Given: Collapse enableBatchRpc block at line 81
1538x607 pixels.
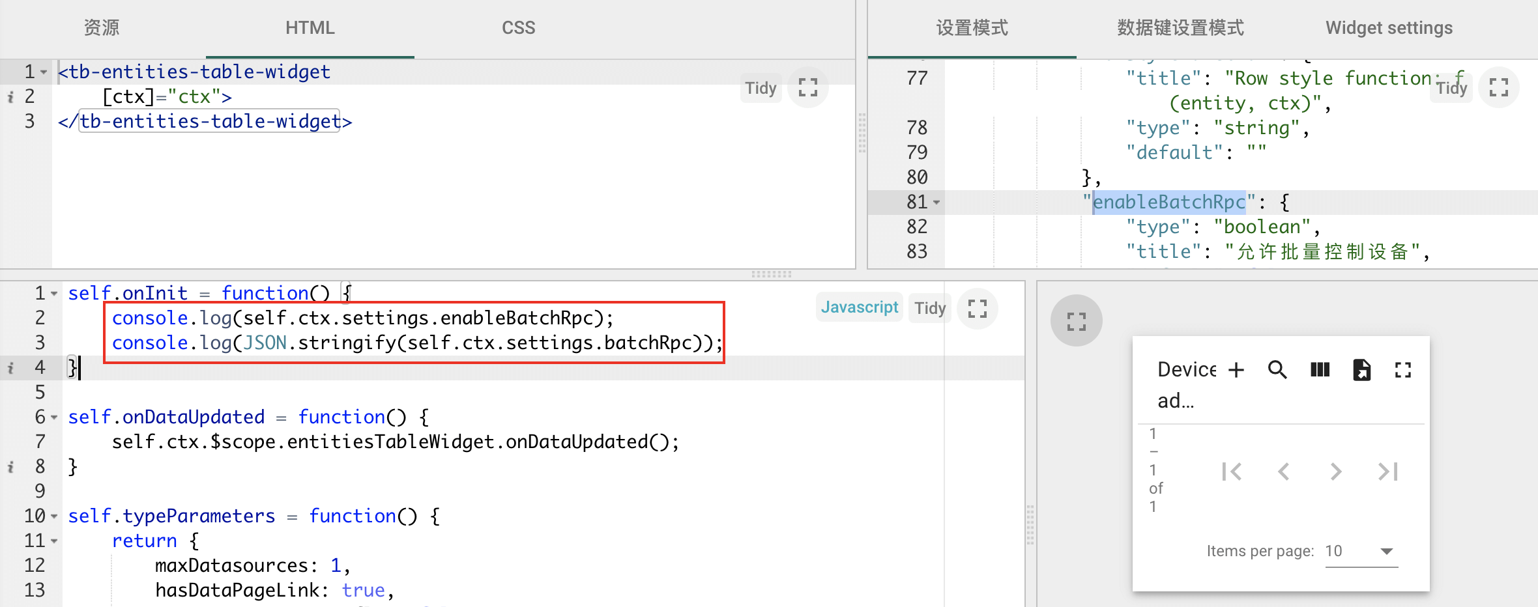Looking at the screenshot, I should click(x=936, y=203).
